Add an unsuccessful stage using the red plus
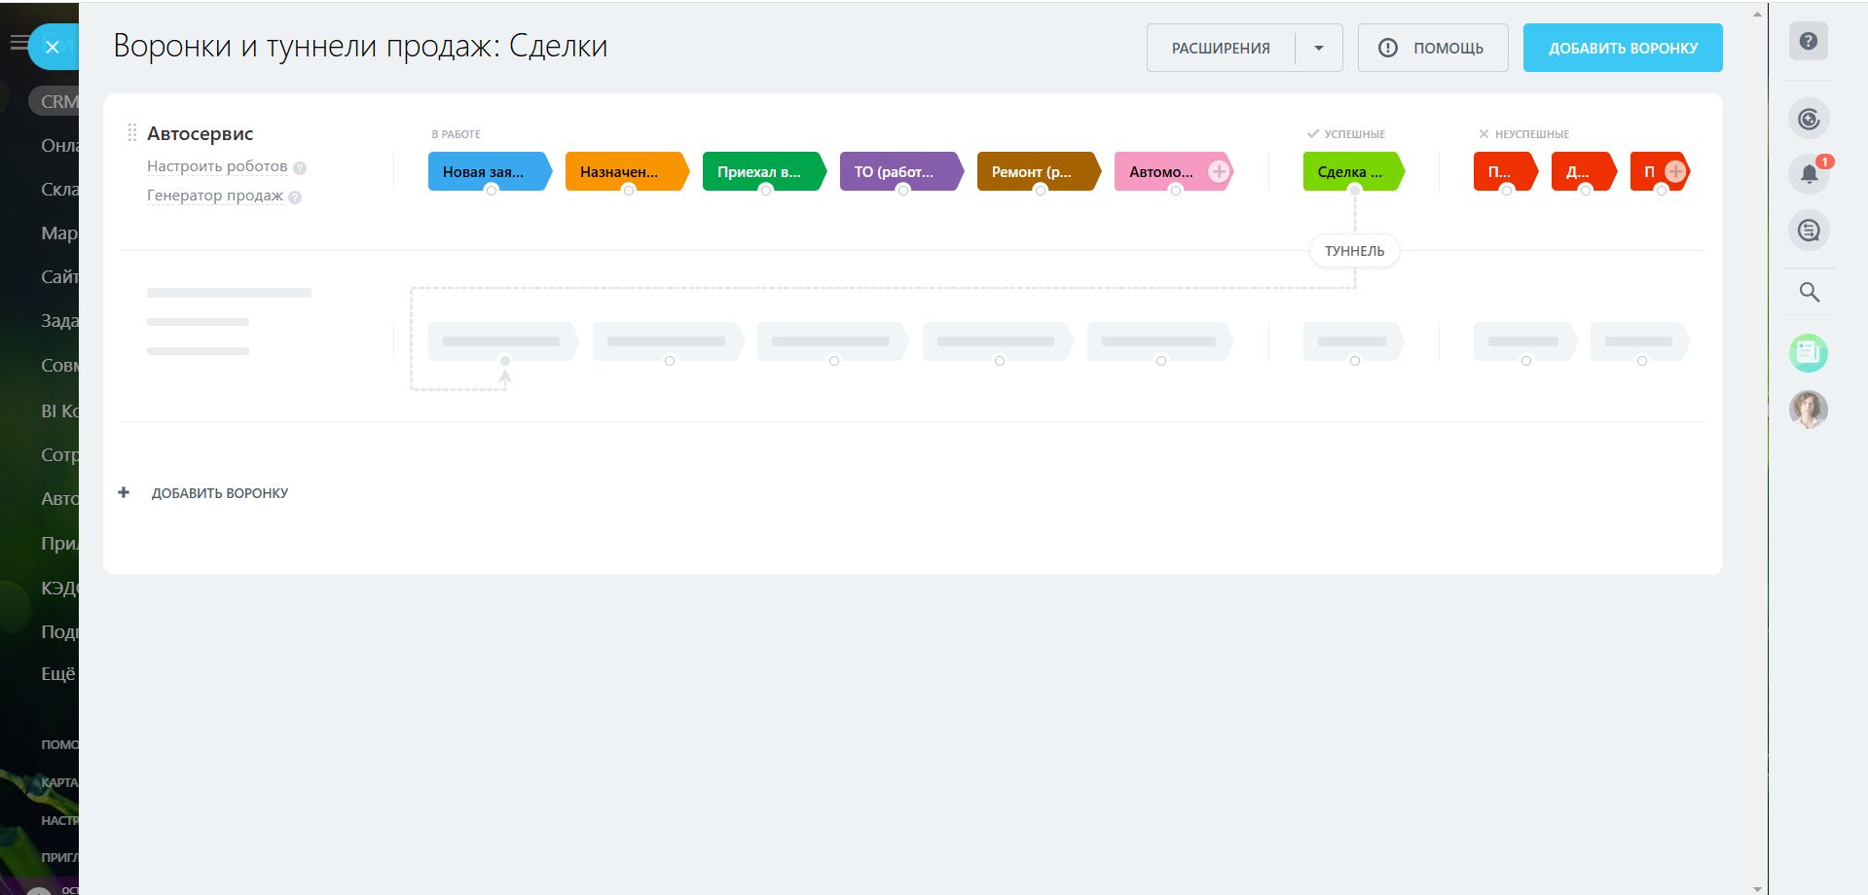Screen dimensions: 1868x895 click(1675, 171)
